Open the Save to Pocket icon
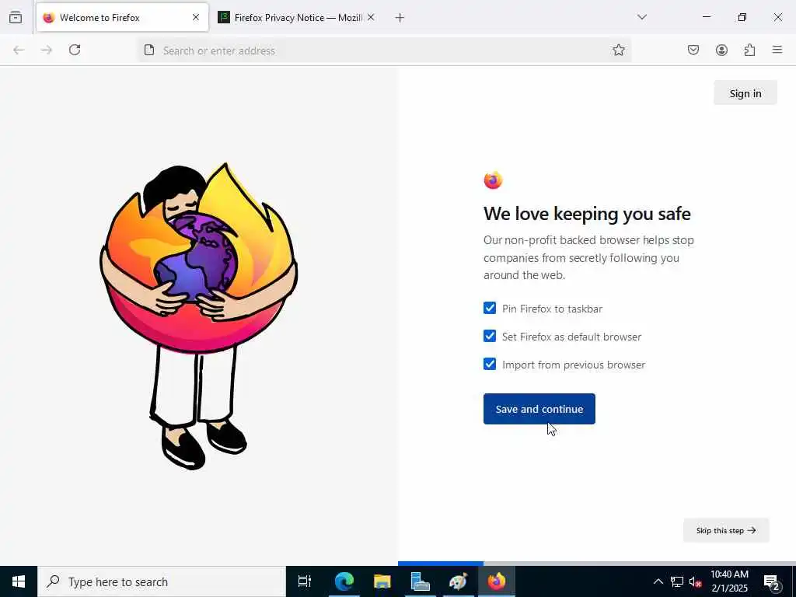Viewport: 796px width, 597px height. tap(693, 50)
